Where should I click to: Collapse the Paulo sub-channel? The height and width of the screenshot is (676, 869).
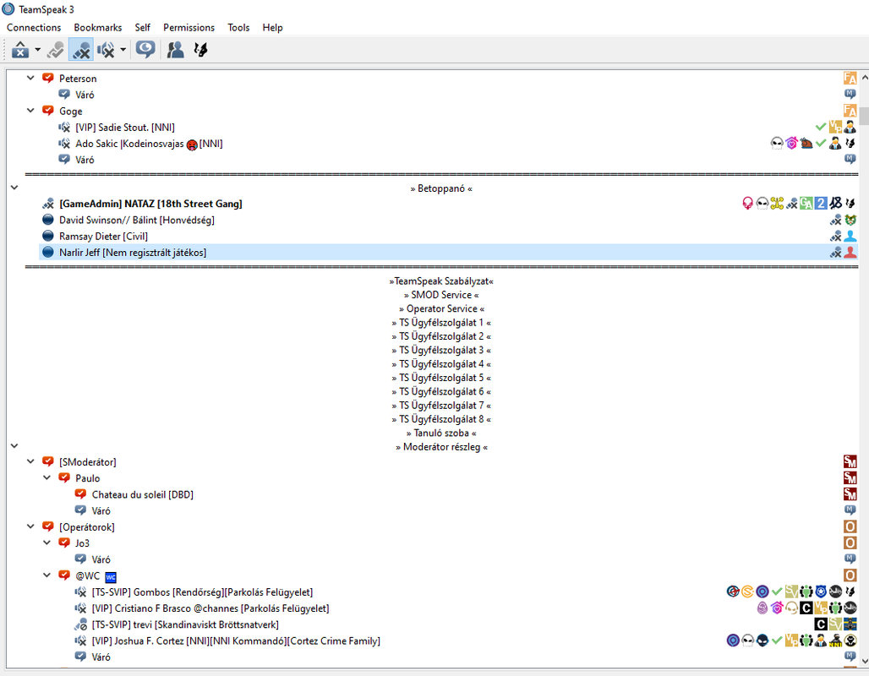47,477
